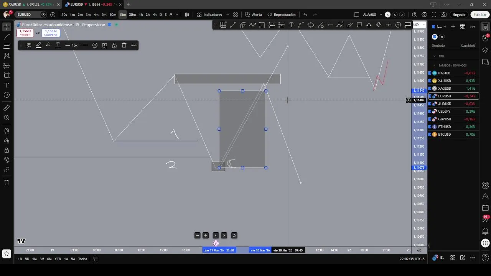Open the emoji icons tool

click(x=7, y=95)
